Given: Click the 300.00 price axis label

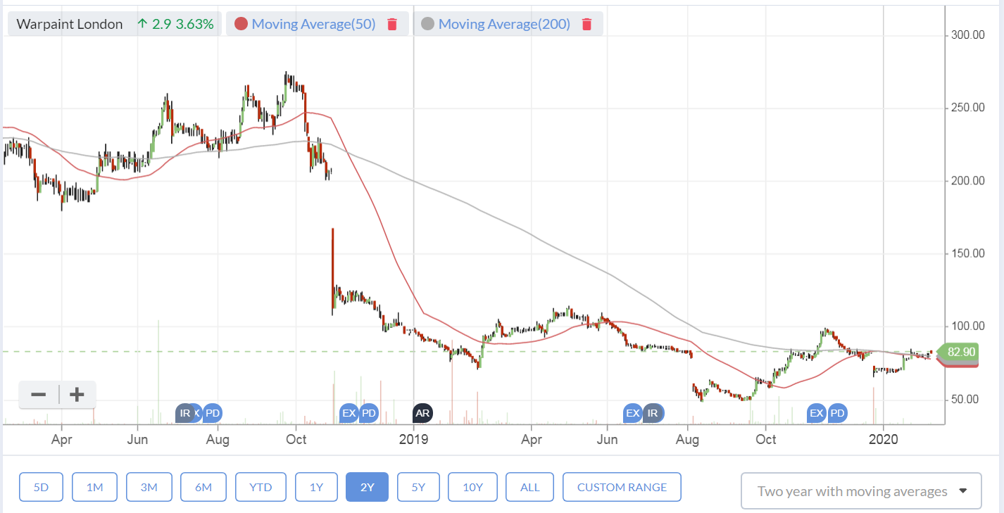Looking at the screenshot, I should point(967,34).
